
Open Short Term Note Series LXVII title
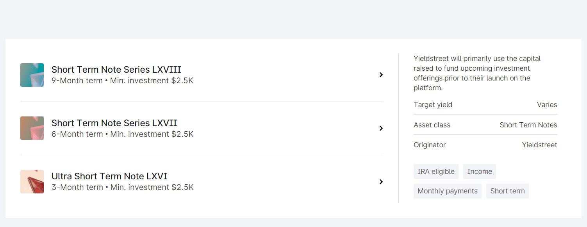tap(114, 123)
